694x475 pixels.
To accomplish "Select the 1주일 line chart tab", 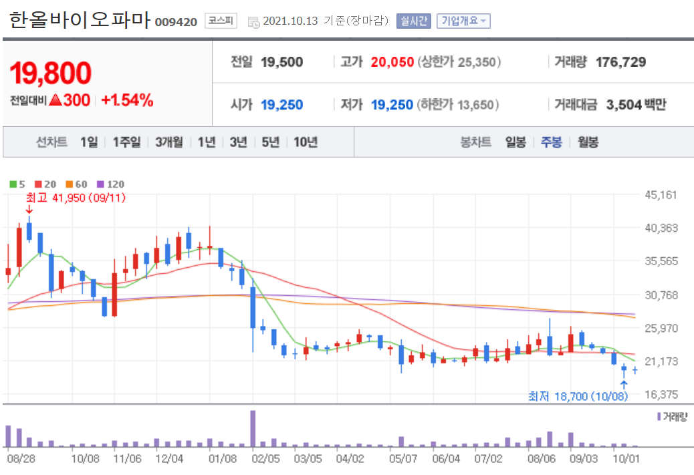I will click(x=126, y=142).
